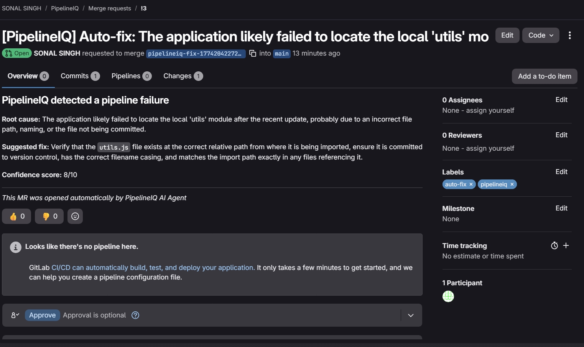Click the approval help question mark icon

[135, 315]
